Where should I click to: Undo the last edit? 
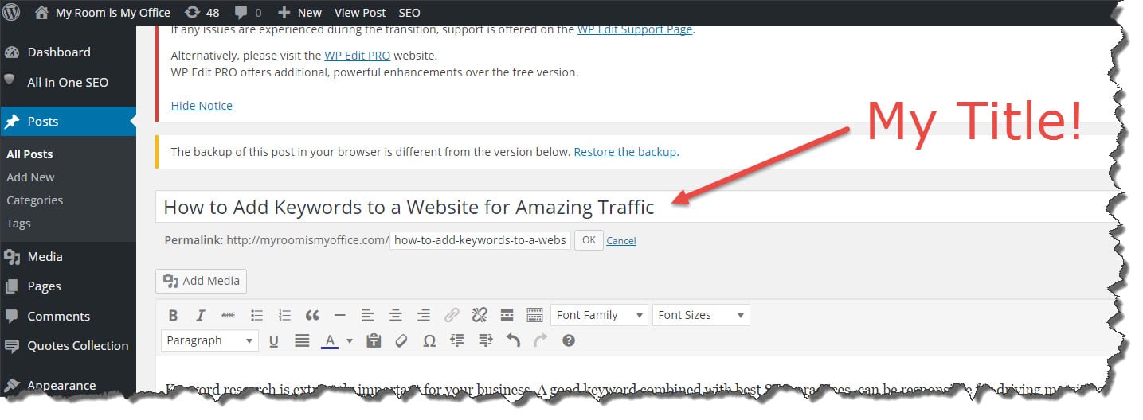(514, 340)
